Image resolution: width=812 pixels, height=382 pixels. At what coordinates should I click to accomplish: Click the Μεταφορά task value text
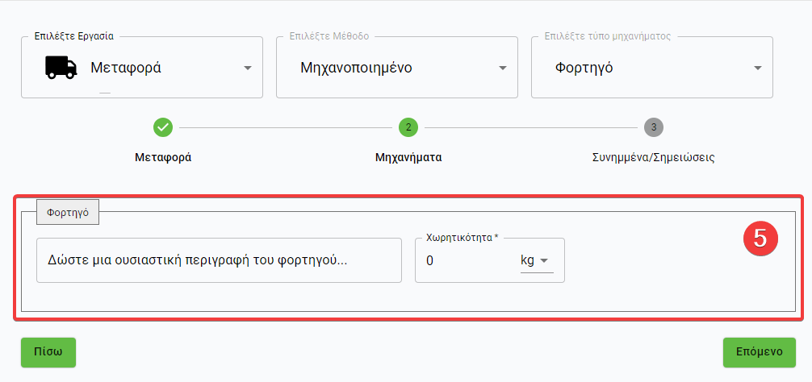[x=126, y=68]
